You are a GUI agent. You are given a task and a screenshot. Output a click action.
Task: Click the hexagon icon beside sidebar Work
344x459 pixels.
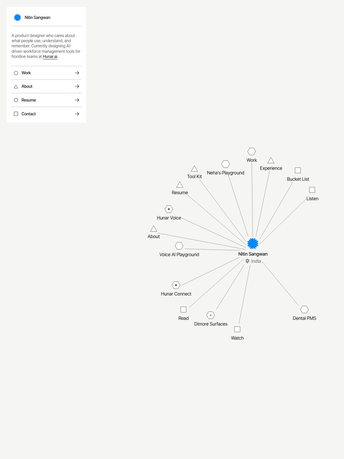click(x=16, y=73)
